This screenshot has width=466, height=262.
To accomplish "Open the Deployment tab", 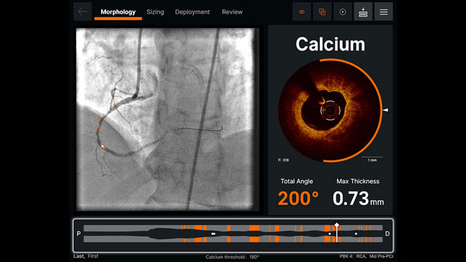I will (192, 12).
